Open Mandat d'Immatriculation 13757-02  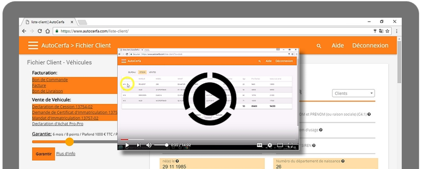click(x=65, y=118)
